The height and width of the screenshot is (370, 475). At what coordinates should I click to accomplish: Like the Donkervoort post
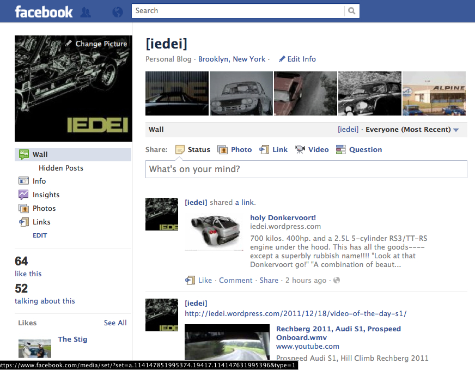click(205, 280)
